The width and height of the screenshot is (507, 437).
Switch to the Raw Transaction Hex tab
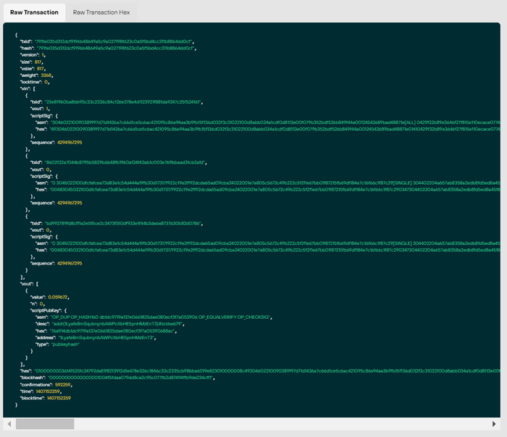(x=100, y=12)
